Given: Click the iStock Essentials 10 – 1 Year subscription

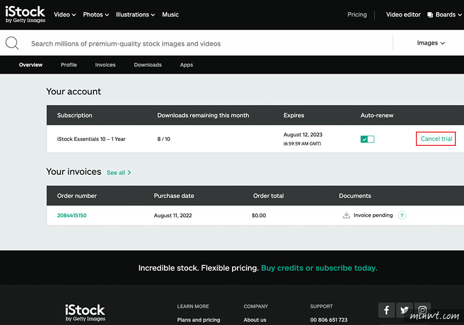Looking at the screenshot, I should click(x=91, y=139).
